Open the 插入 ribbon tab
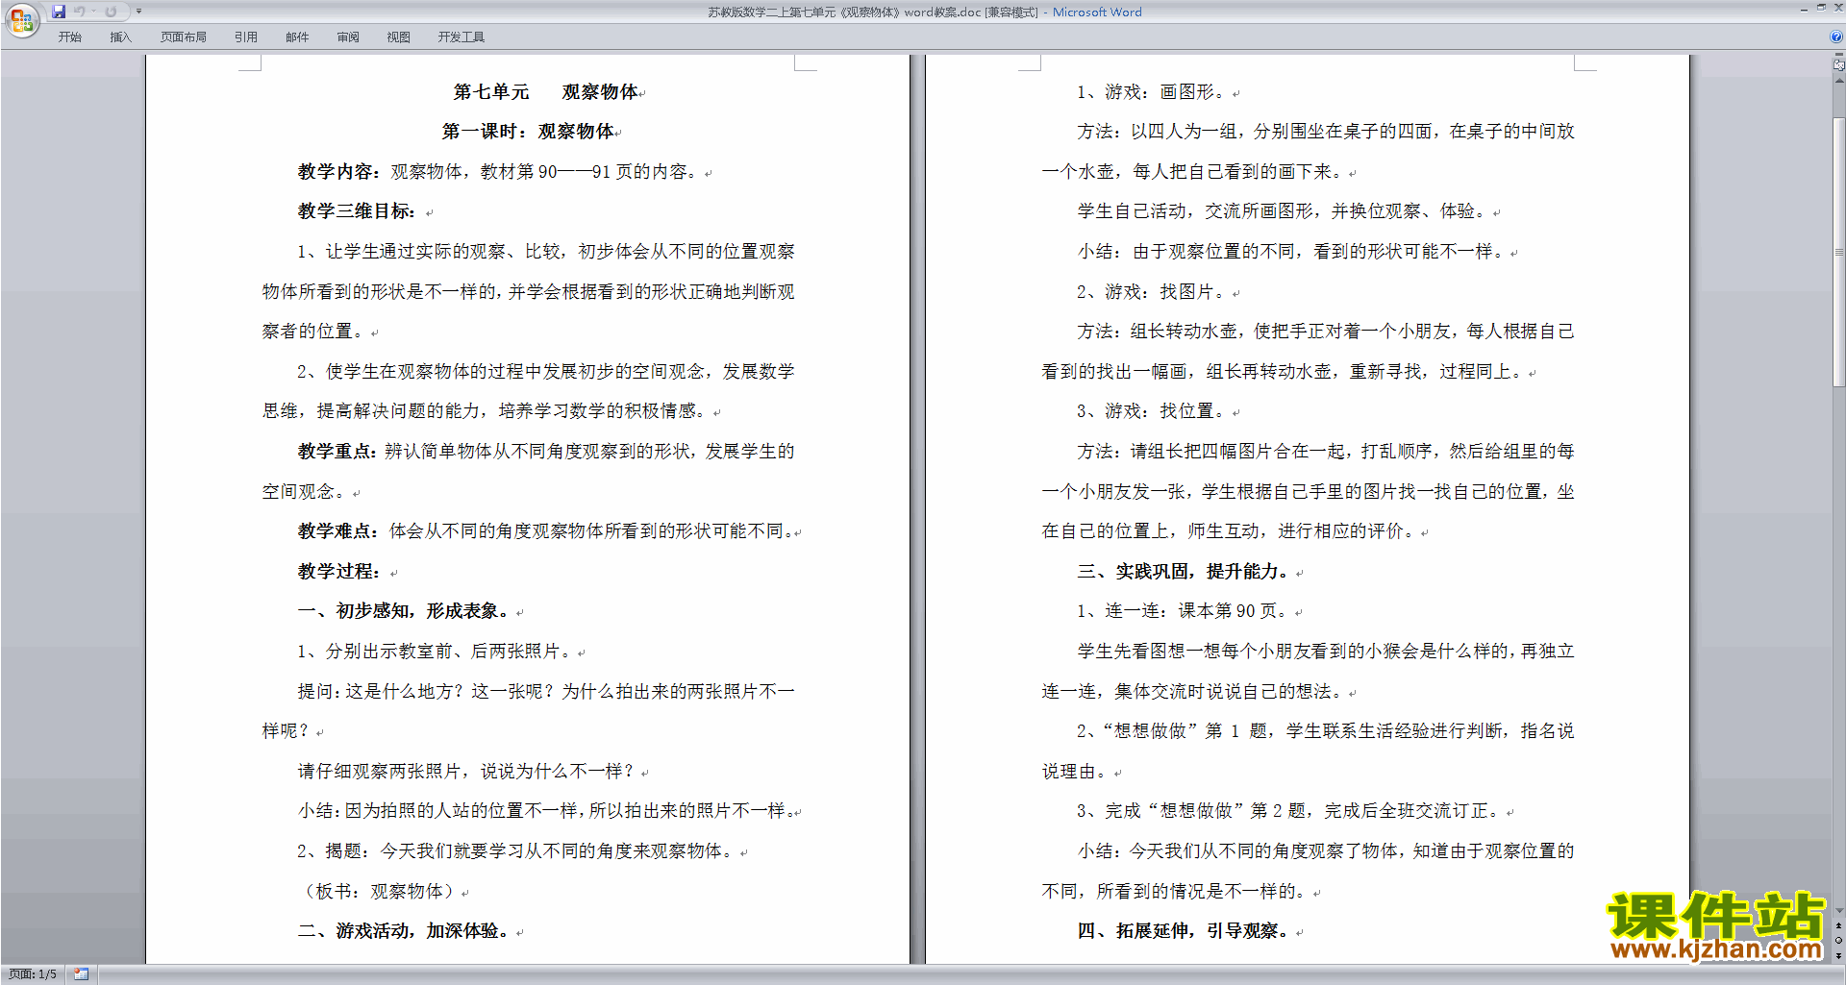 (120, 37)
